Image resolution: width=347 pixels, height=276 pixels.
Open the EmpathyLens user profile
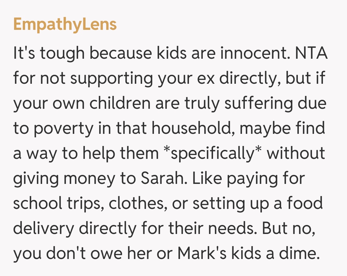(x=65, y=25)
